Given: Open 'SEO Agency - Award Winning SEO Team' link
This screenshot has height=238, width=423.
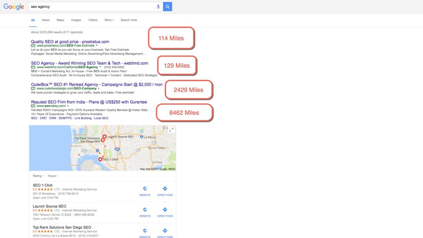Looking at the screenshot, I should 90,63.
